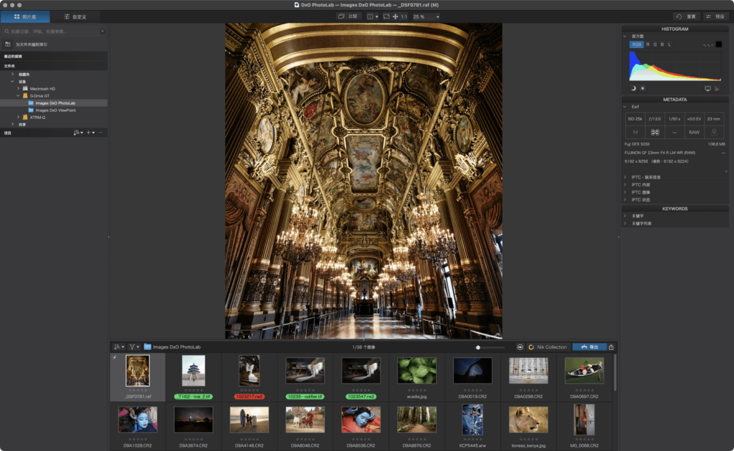Select the Images DxO PhotoLab folder in tree

(54, 103)
